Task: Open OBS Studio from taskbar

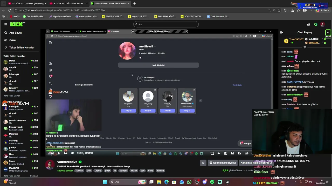Action: (x=197, y=182)
